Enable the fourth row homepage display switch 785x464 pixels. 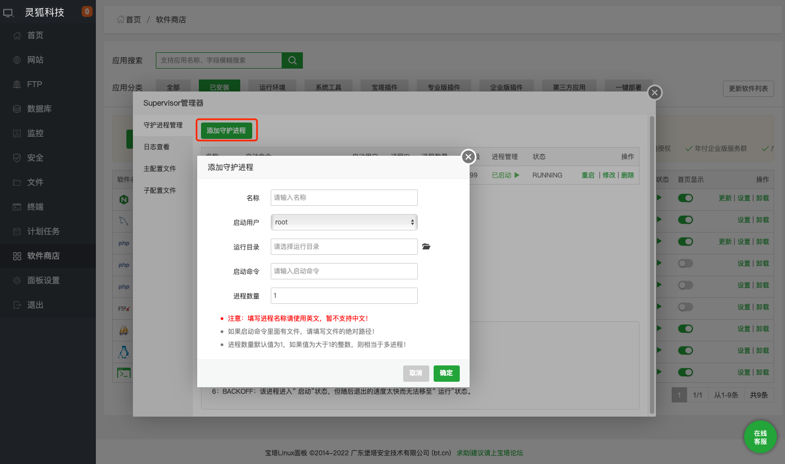point(685,264)
